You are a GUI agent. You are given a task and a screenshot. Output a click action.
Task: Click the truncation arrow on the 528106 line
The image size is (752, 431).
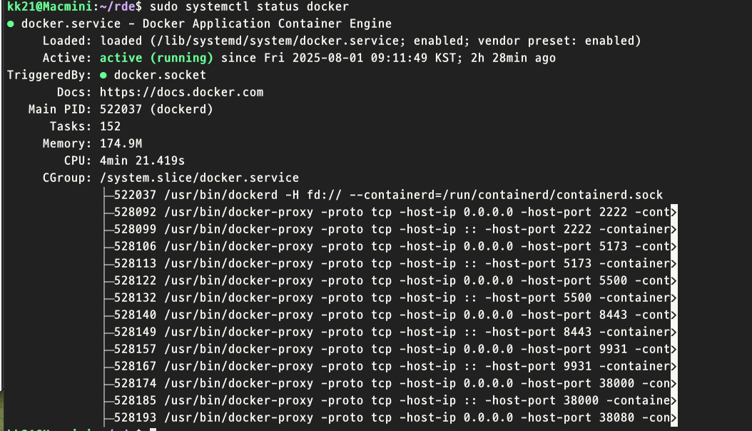[674, 246]
